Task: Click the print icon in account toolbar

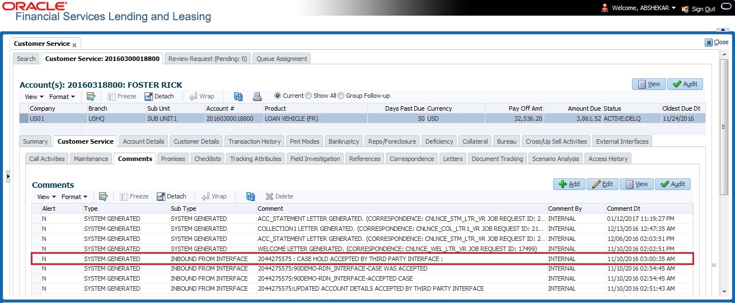Action: 258,96
